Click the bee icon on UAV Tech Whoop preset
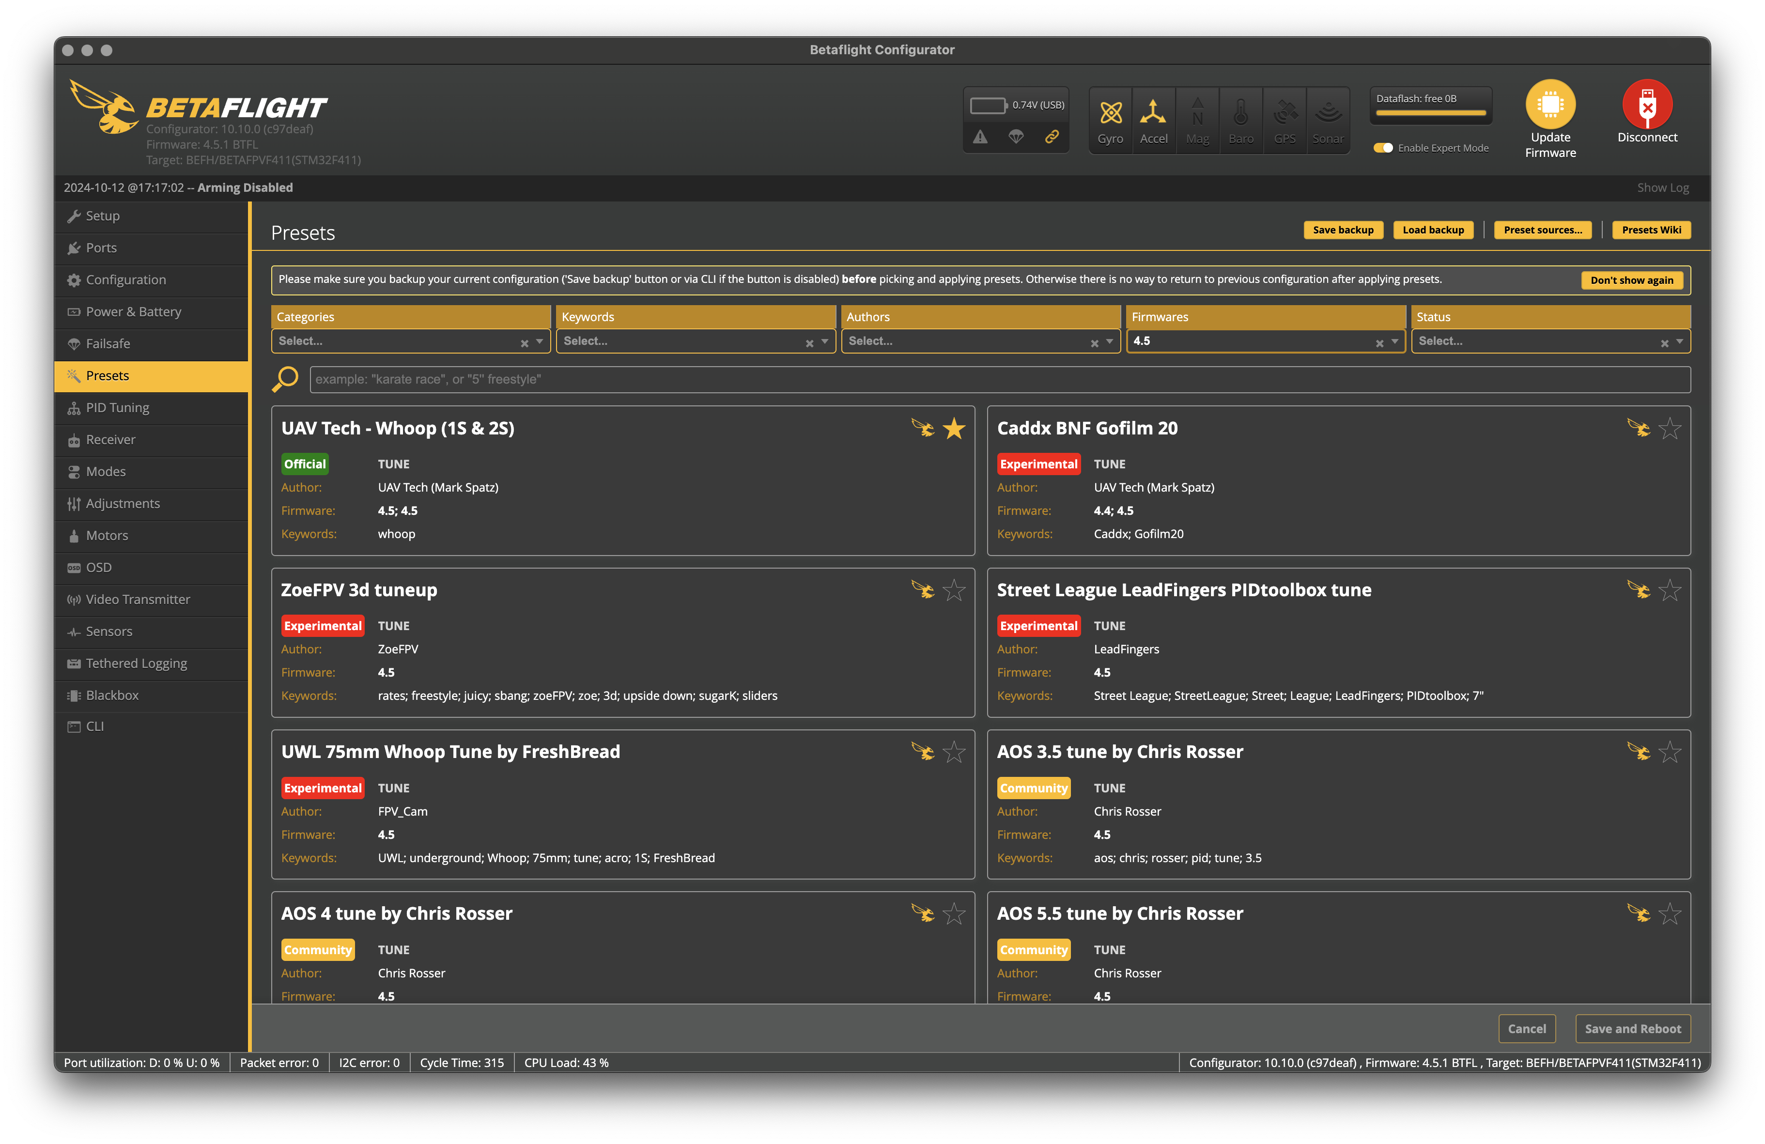The width and height of the screenshot is (1765, 1144). pyautogui.click(x=923, y=428)
